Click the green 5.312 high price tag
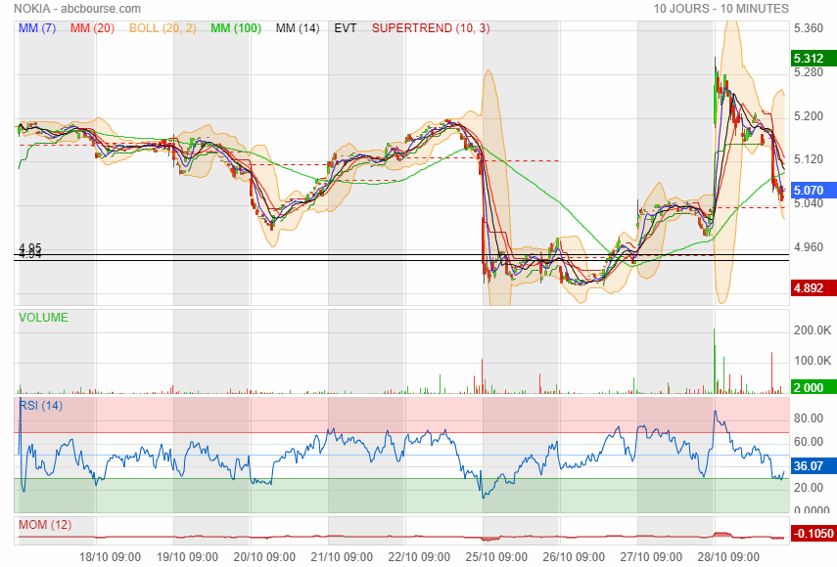Image resolution: width=837 pixels, height=567 pixels. 814,59
